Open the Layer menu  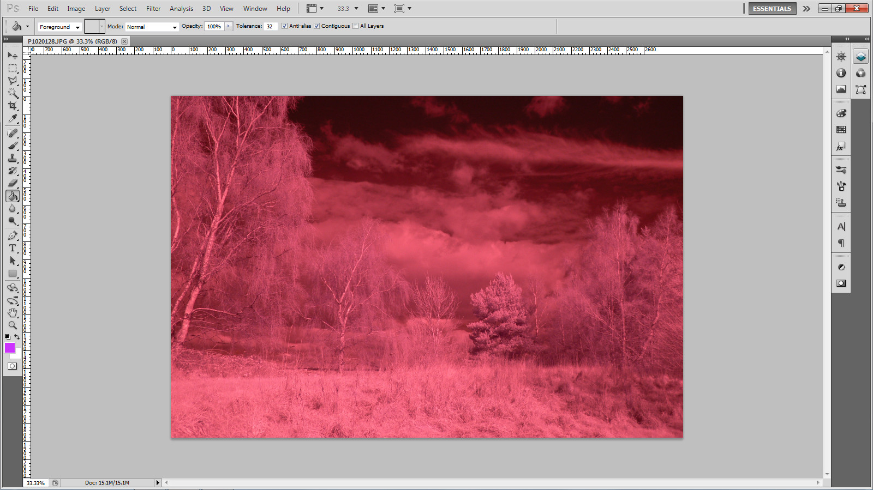point(103,9)
